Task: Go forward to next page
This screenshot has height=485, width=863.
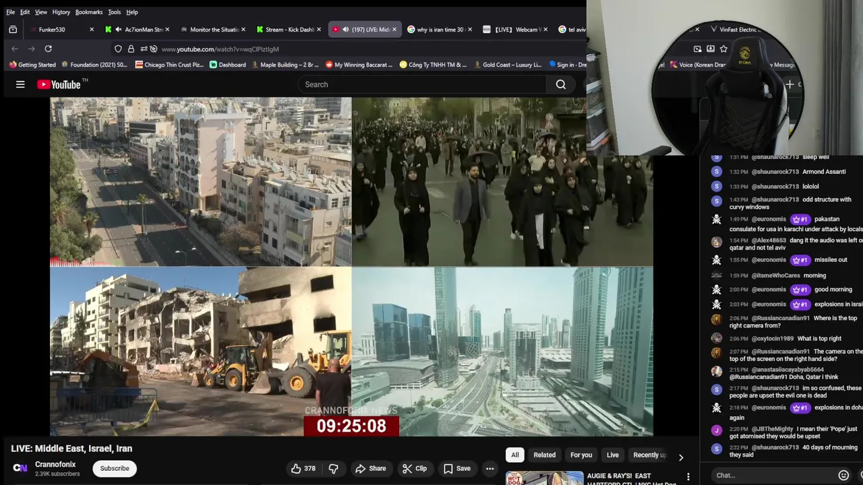Action: coord(31,48)
